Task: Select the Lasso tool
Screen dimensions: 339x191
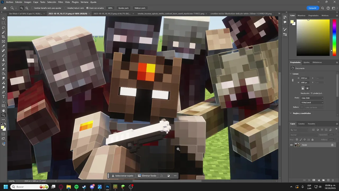Action: coord(3,28)
